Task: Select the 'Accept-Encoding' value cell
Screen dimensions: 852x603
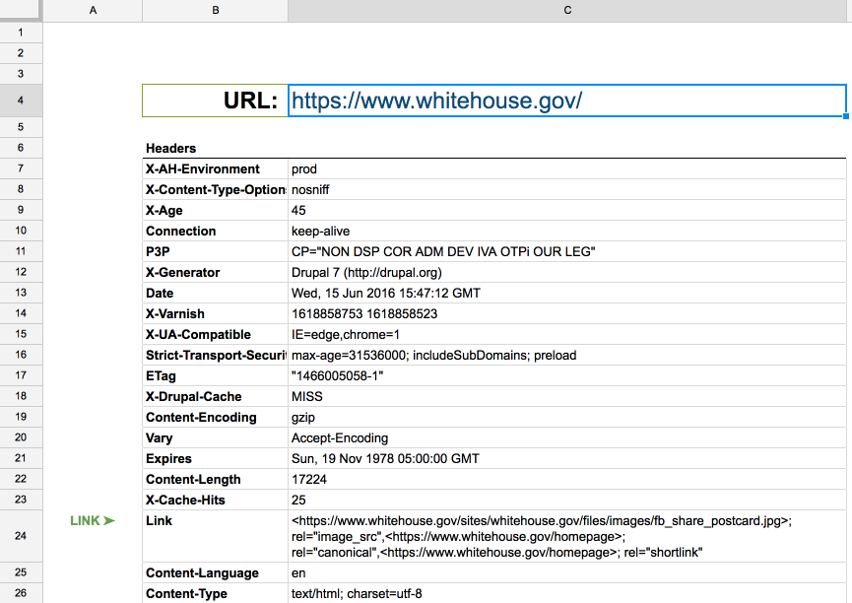Action: (566, 437)
